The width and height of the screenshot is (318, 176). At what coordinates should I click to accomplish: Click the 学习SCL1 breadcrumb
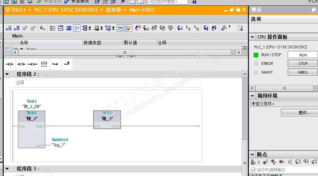(15, 10)
